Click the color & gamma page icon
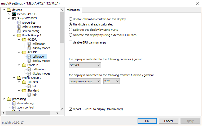The width and height of the screenshot is (202, 126). pos(19,27)
